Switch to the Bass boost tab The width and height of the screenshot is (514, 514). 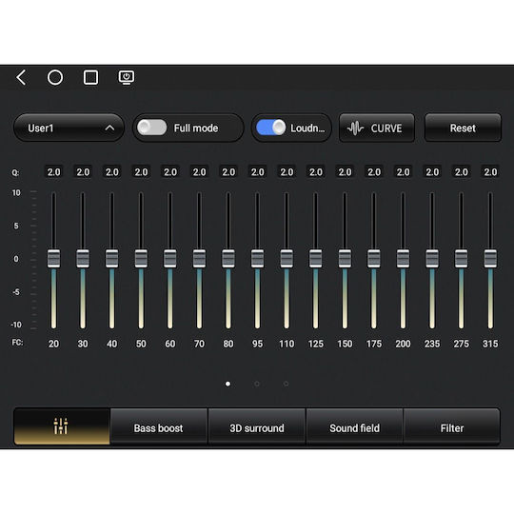coord(158,428)
